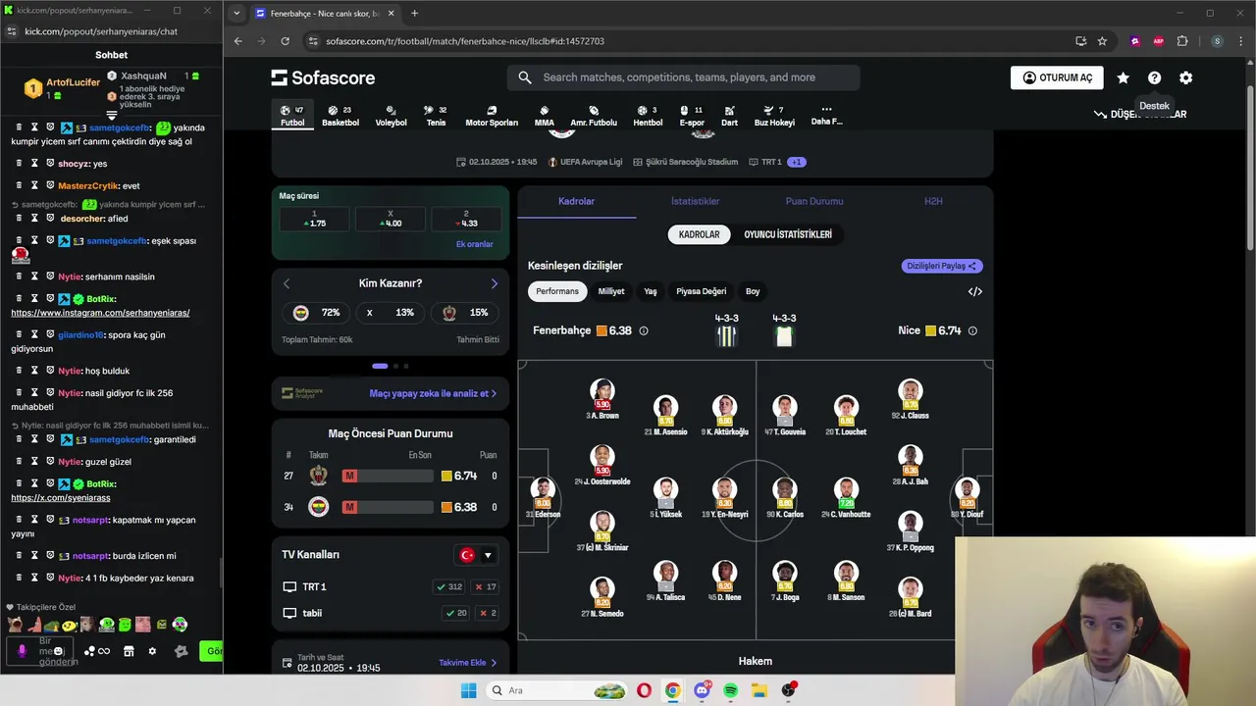Open the Tenis sport category
Viewport: 1256px width, 706px height.
tap(436, 116)
